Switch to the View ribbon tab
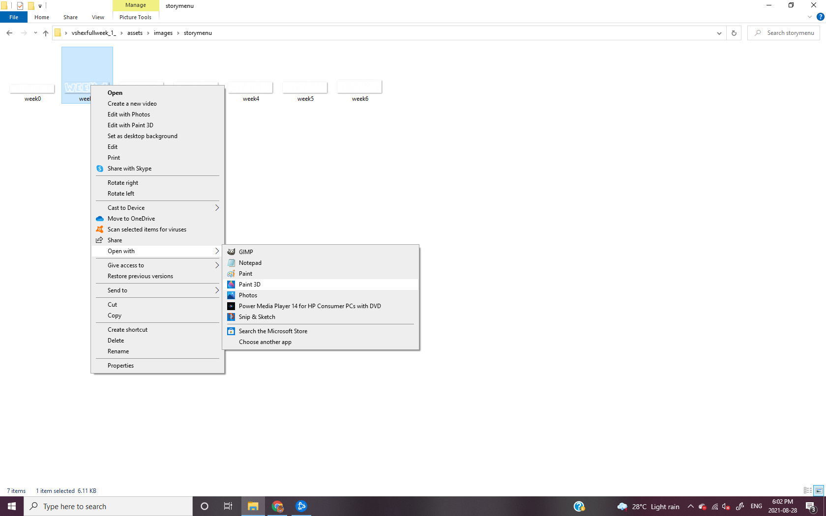The image size is (826, 516). (97, 17)
